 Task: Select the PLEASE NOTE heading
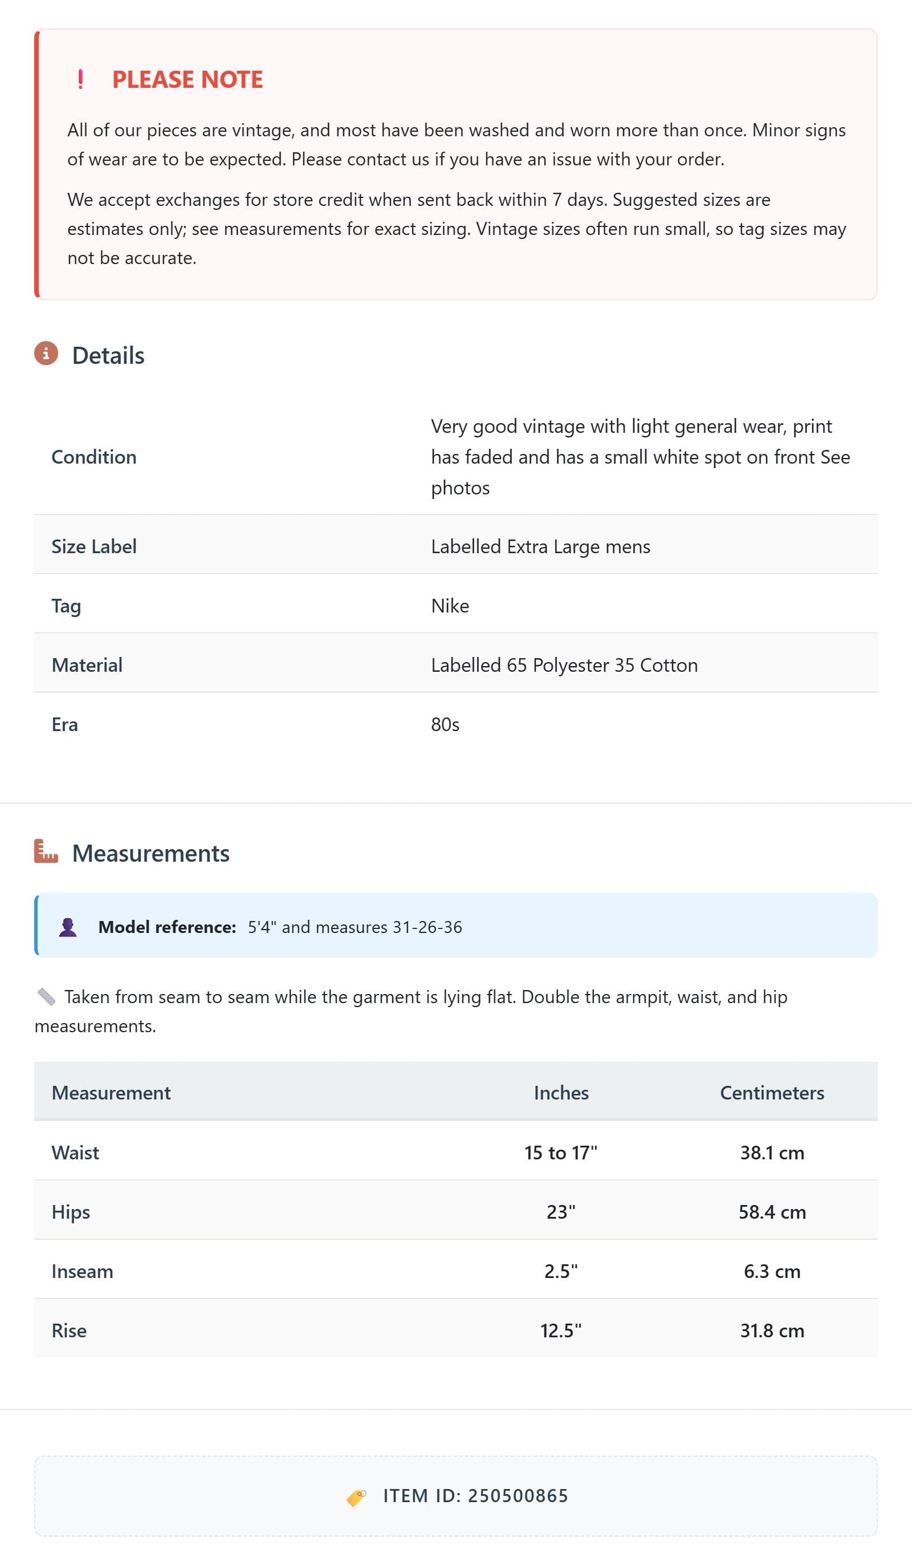pyautogui.click(x=188, y=79)
